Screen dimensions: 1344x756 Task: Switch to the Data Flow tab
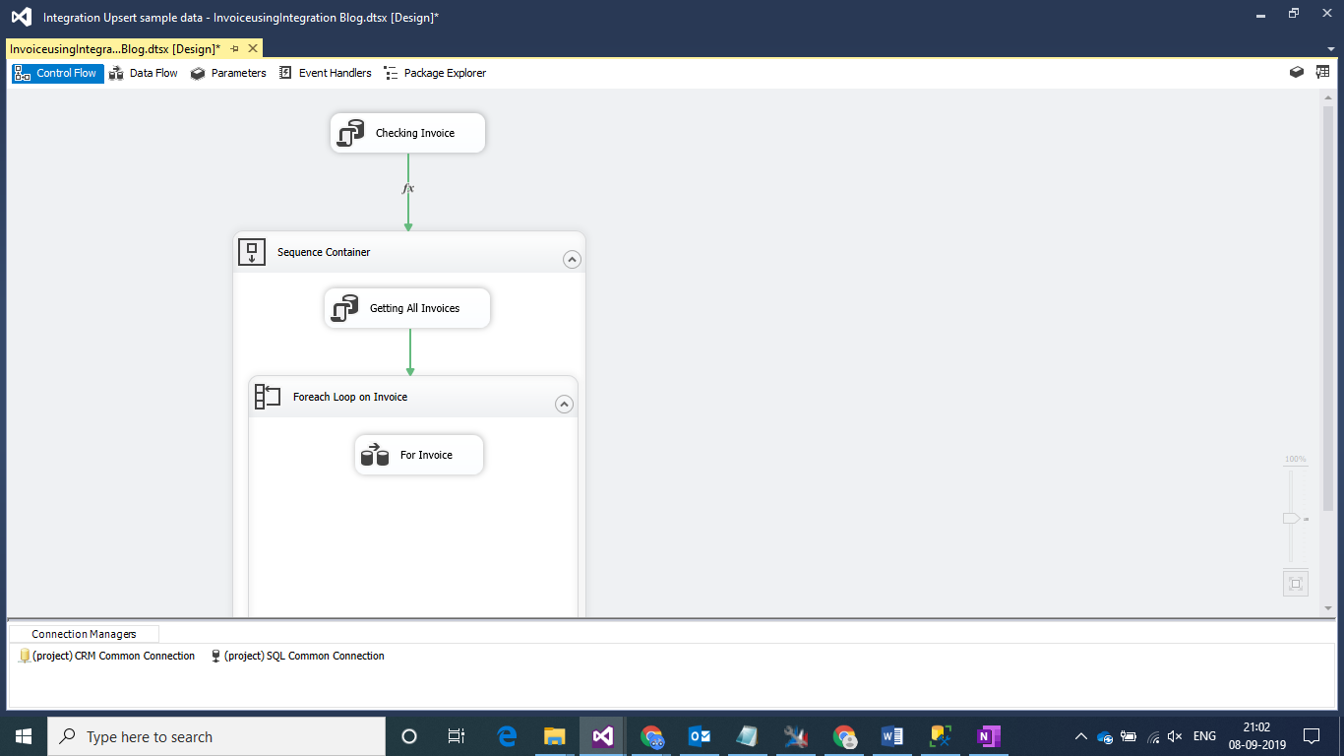click(144, 73)
